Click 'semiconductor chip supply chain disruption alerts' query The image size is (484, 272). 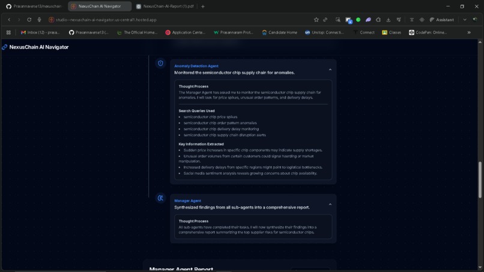[x=225, y=135]
